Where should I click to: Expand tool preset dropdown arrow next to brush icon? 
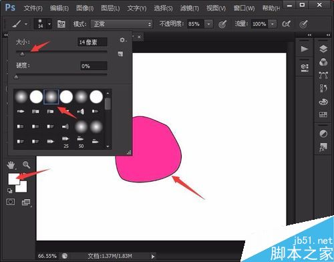pos(26,24)
